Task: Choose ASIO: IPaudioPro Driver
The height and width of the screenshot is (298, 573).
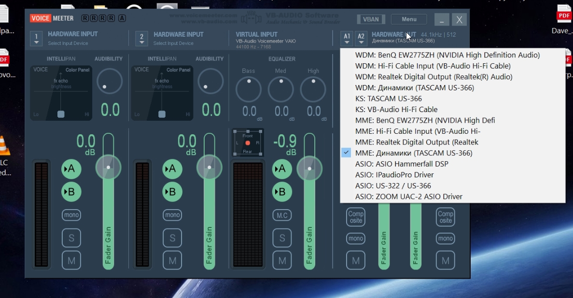Action: click(x=452, y=175)
